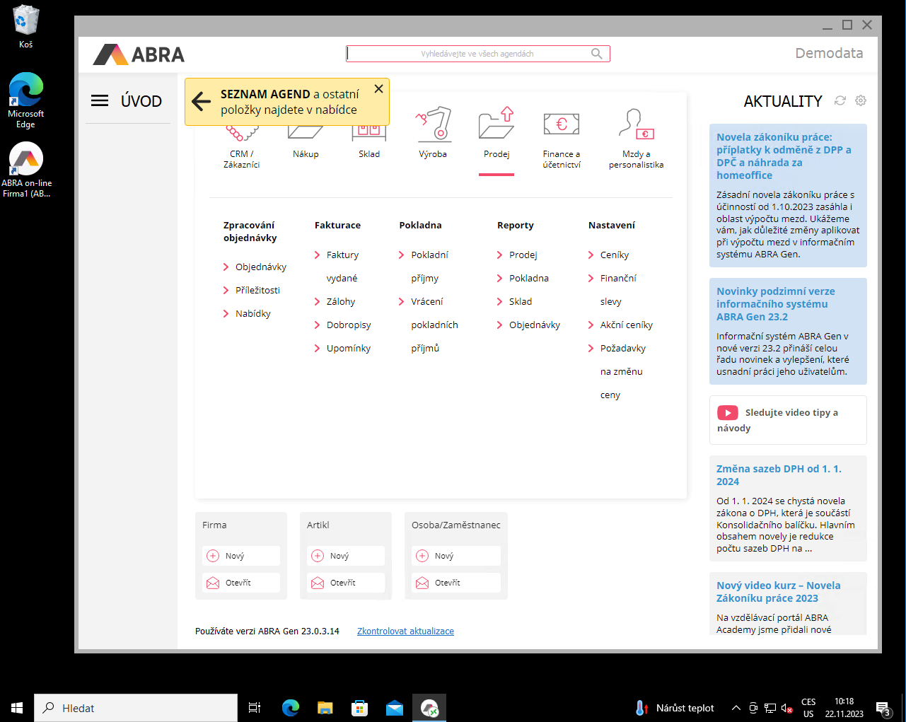The width and height of the screenshot is (906, 722).
Task: Dismiss the yellow SEZNAM AGEND tooltip
Action: click(378, 88)
